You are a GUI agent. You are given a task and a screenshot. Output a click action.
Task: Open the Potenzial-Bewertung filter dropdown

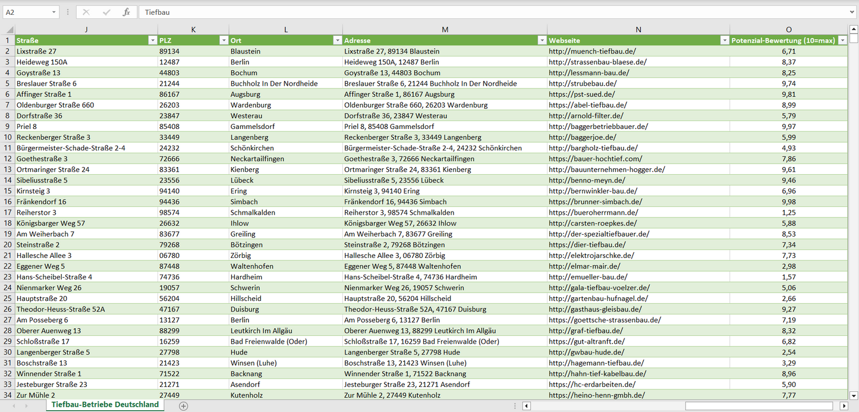click(842, 40)
